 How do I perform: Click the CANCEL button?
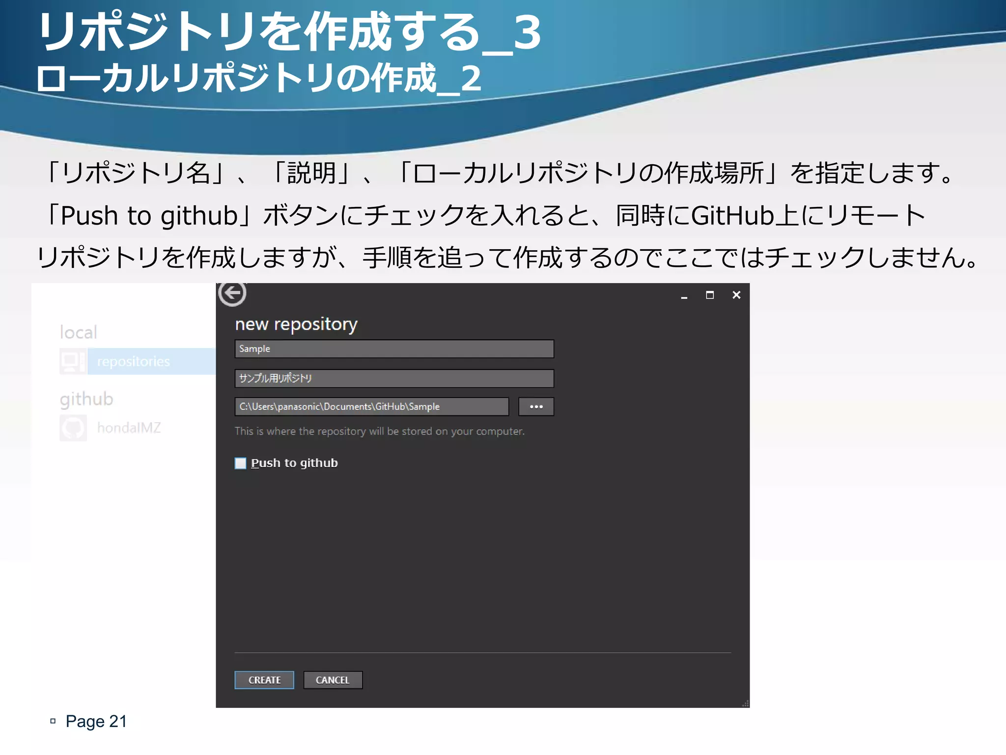point(333,680)
